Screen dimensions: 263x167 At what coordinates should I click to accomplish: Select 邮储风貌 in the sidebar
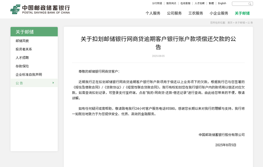[22, 41]
